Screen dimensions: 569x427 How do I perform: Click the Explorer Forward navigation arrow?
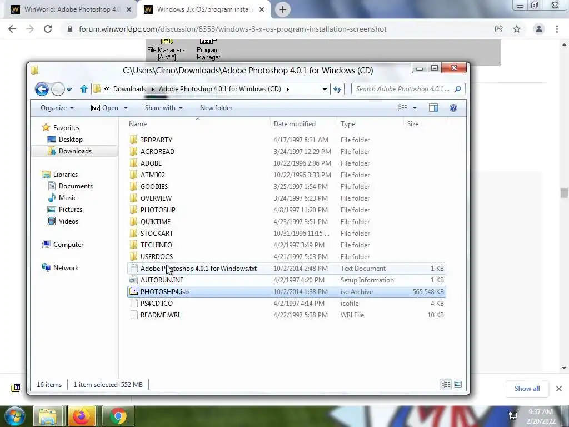[x=58, y=89]
